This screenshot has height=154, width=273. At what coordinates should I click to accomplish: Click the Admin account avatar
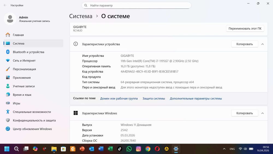point(10,19)
